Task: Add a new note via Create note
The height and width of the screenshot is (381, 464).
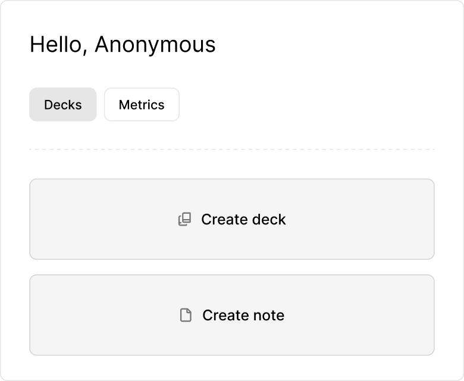Action: (232, 315)
